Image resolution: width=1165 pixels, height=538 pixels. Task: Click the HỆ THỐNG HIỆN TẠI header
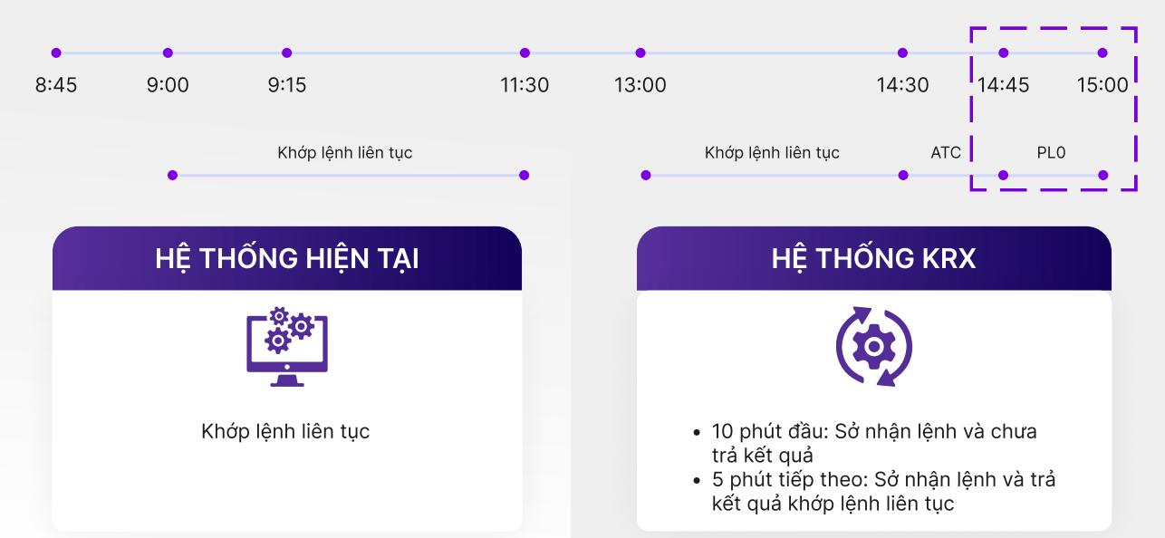287,258
